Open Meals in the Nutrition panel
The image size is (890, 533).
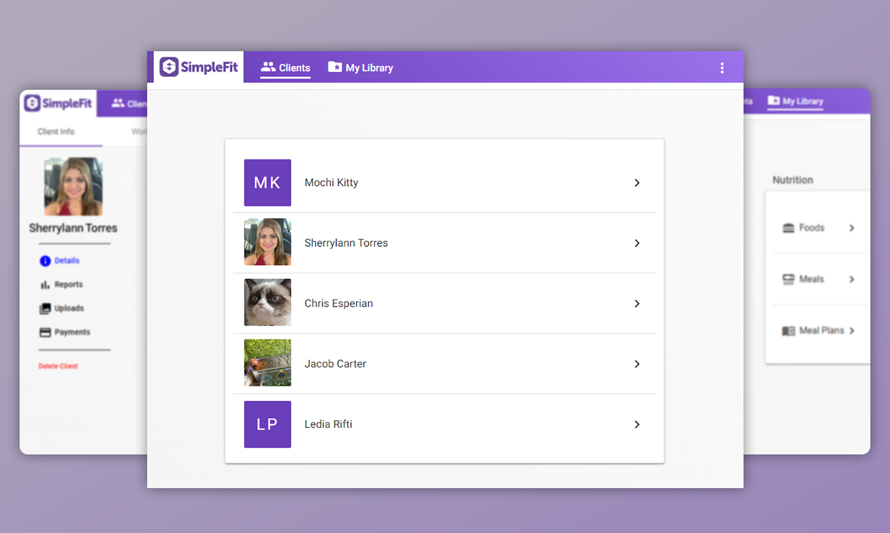click(812, 279)
